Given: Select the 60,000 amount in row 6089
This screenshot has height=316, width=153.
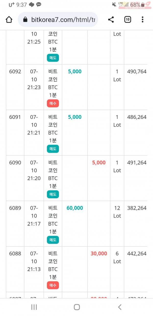Looking at the screenshot, I should [x=75, y=208].
